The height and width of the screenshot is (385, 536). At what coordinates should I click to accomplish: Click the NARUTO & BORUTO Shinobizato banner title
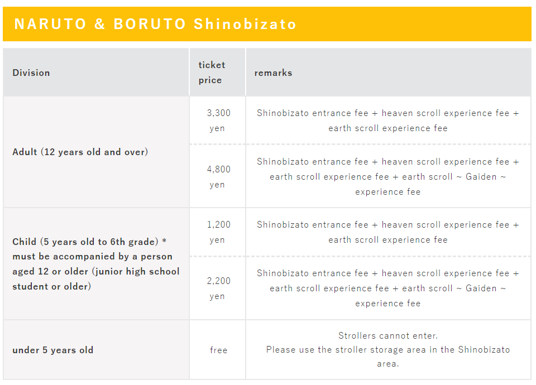155,24
